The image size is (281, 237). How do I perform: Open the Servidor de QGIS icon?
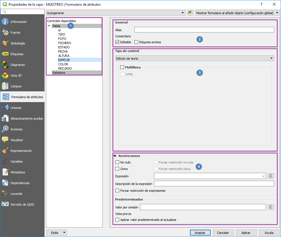[5, 204]
